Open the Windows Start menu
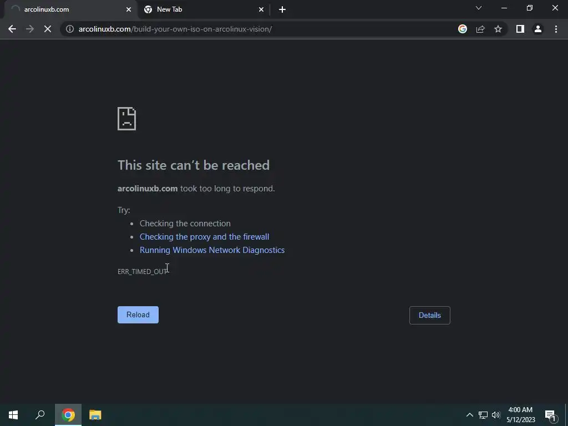This screenshot has width=568, height=426. pyautogui.click(x=13, y=415)
